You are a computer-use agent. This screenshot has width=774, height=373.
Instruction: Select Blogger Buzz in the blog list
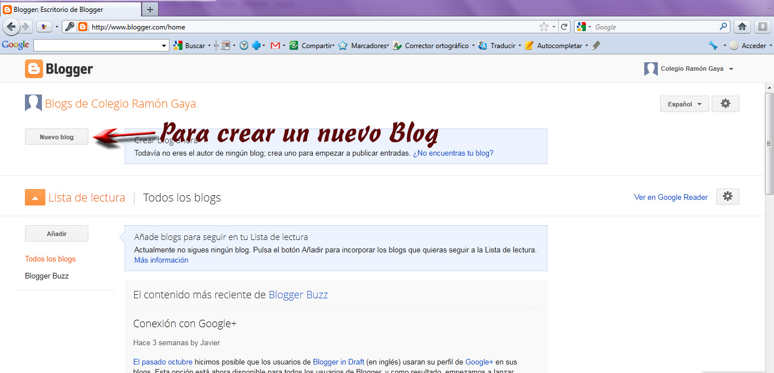point(46,276)
